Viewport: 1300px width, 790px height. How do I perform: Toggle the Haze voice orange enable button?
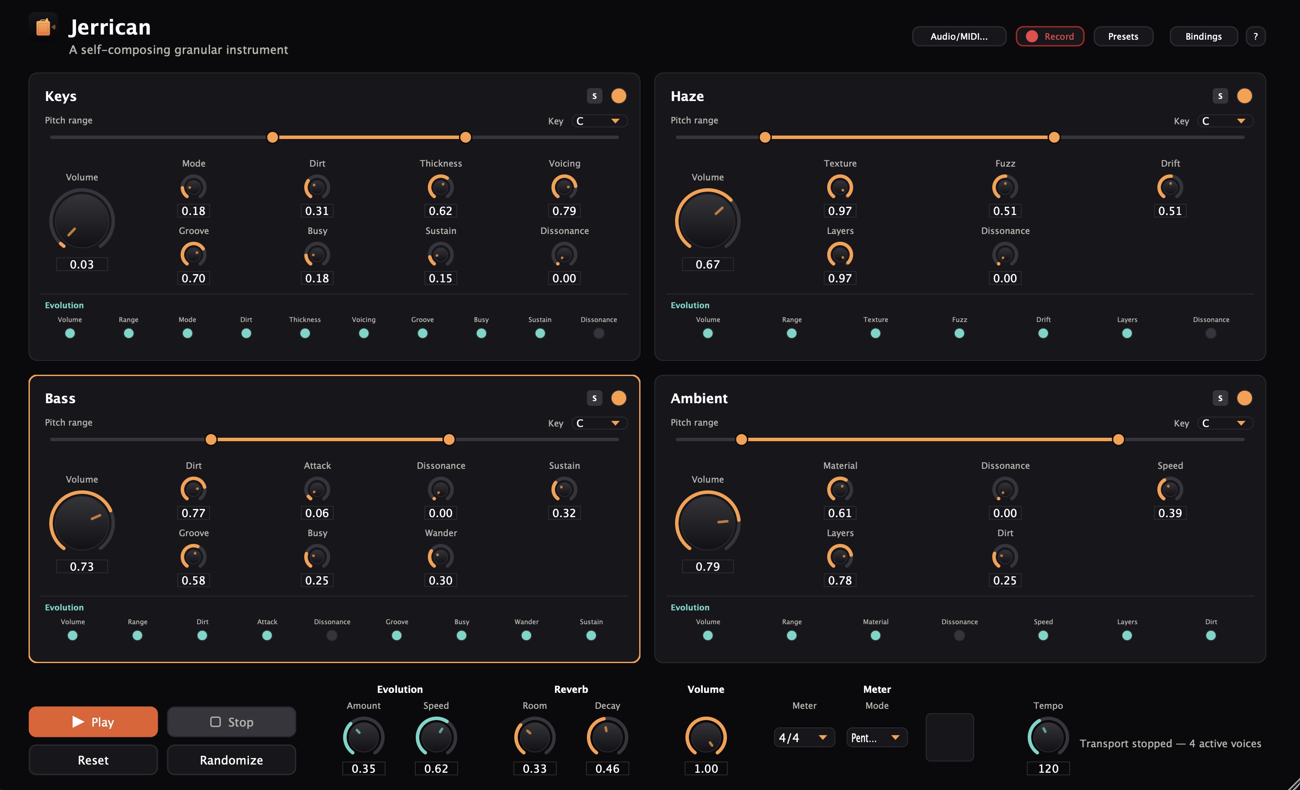click(1244, 96)
